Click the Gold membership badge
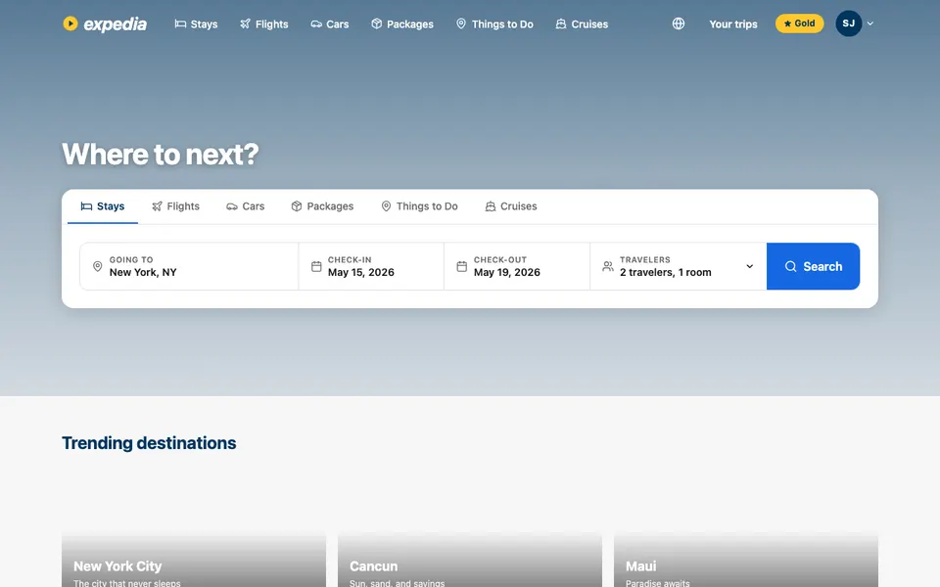This screenshot has height=587, width=940. click(799, 23)
